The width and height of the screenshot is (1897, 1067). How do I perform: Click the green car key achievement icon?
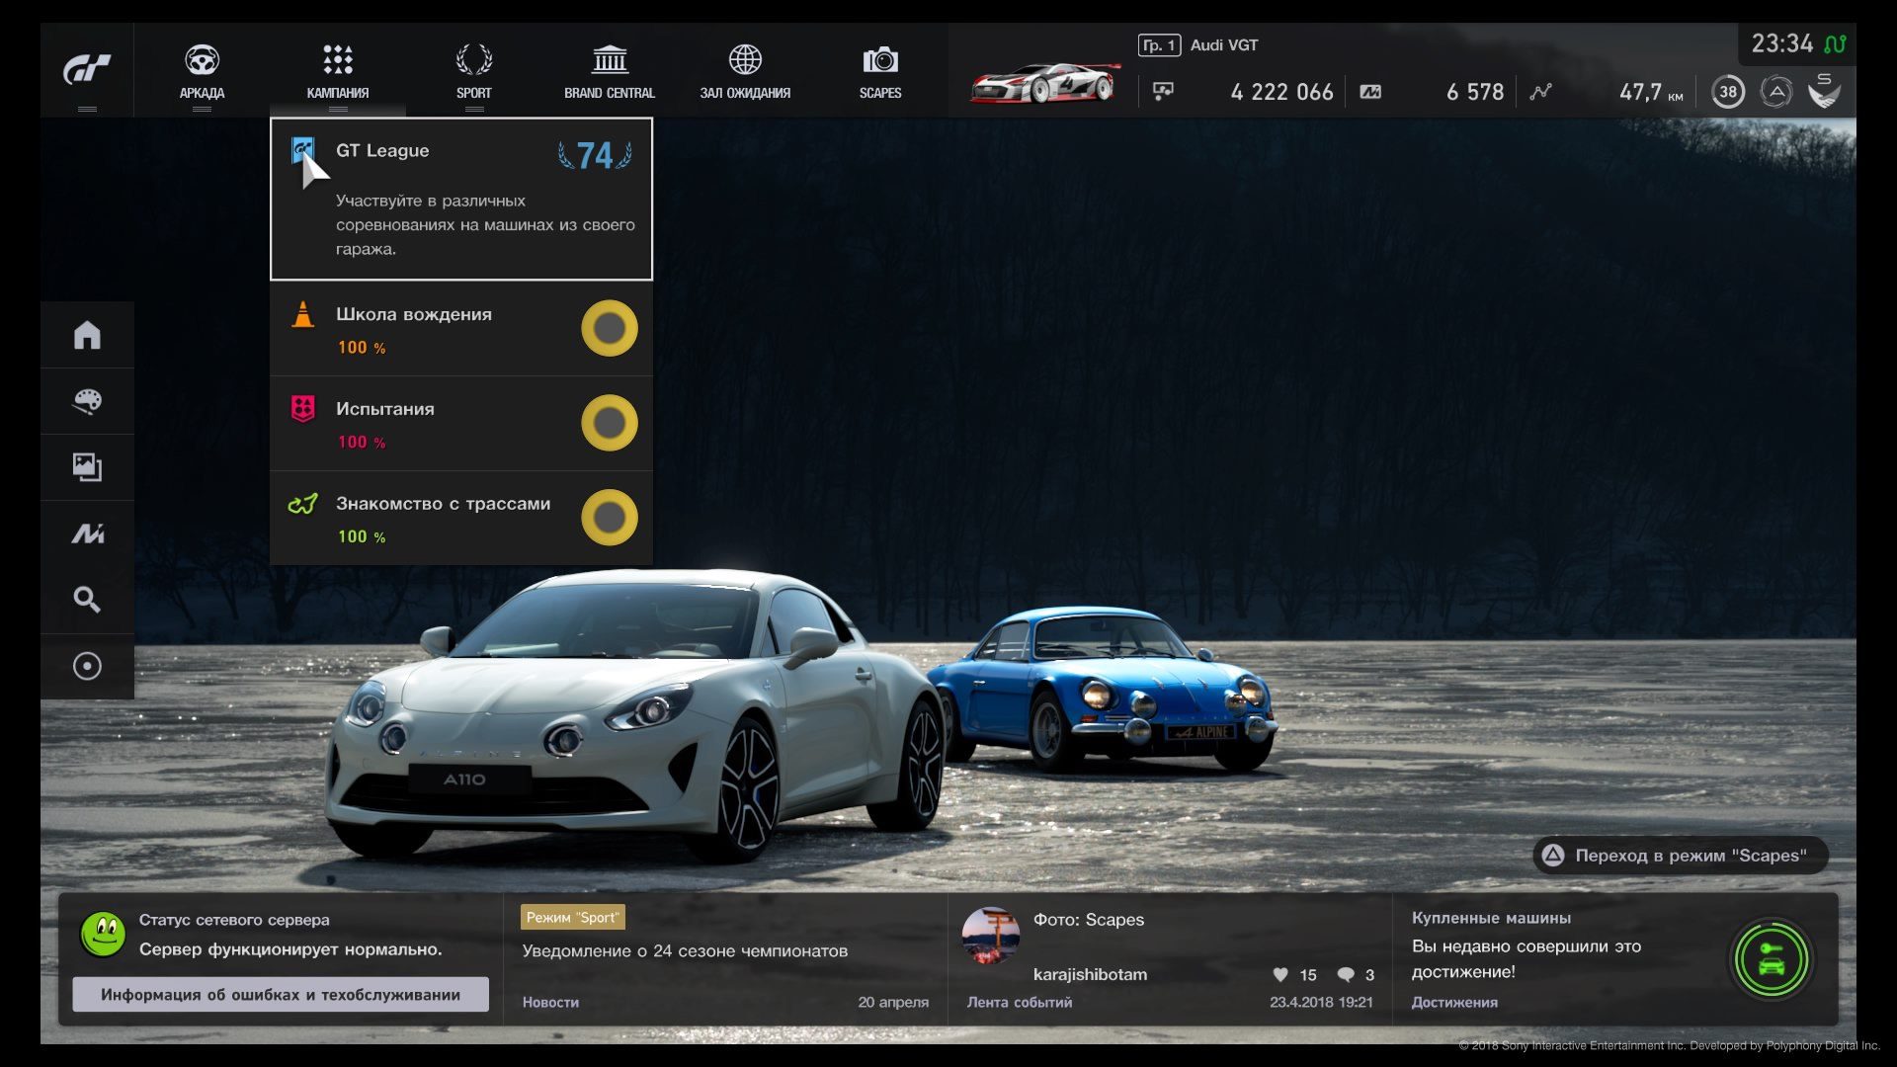pos(1772,960)
